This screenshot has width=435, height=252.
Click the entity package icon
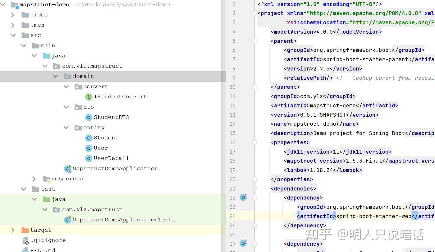(78, 128)
